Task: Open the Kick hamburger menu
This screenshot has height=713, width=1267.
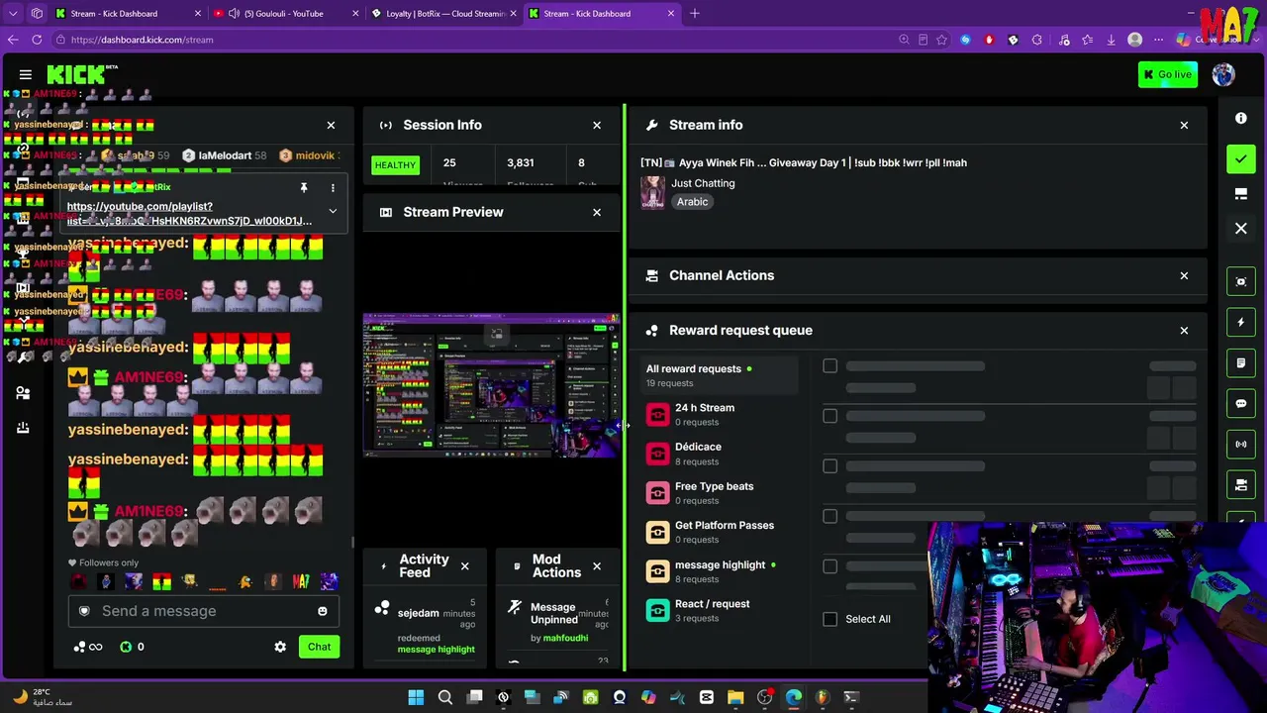Action: coord(26,74)
